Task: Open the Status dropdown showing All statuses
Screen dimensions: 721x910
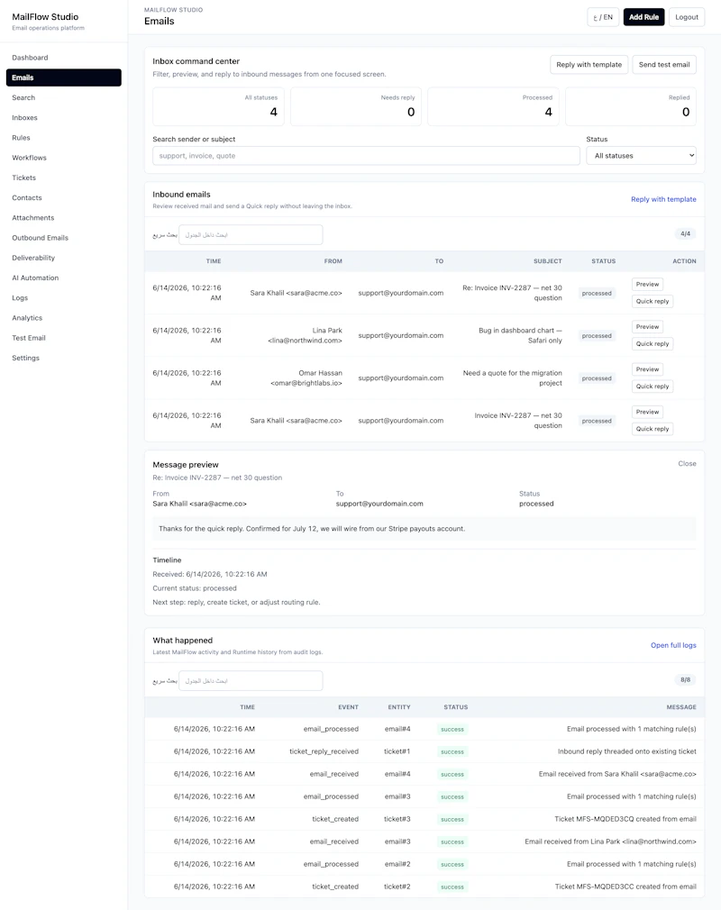Action: coord(641,156)
